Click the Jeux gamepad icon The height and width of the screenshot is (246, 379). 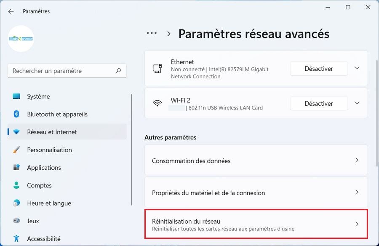click(16, 221)
